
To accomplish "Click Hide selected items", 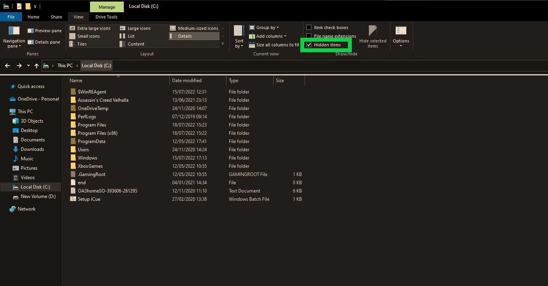I will click(x=373, y=39).
